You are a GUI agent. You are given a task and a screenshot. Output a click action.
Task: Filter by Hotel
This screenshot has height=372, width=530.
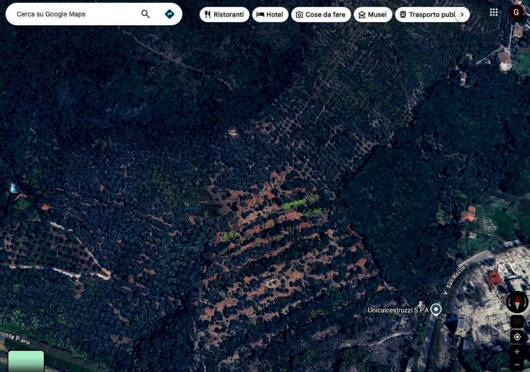[x=270, y=14]
